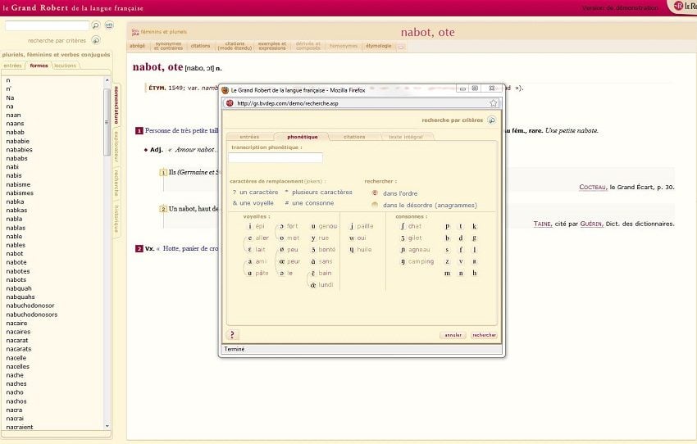Click the '? un caractère' joker
The height and width of the screenshot is (444, 697).
coord(255,193)
